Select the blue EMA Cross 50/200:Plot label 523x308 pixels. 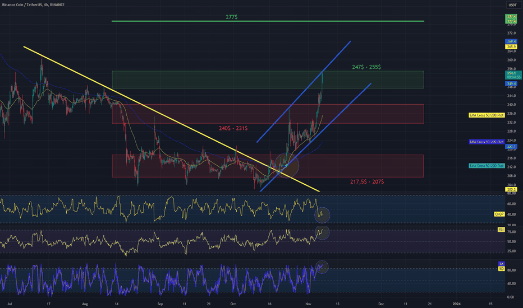click(487, 142)
